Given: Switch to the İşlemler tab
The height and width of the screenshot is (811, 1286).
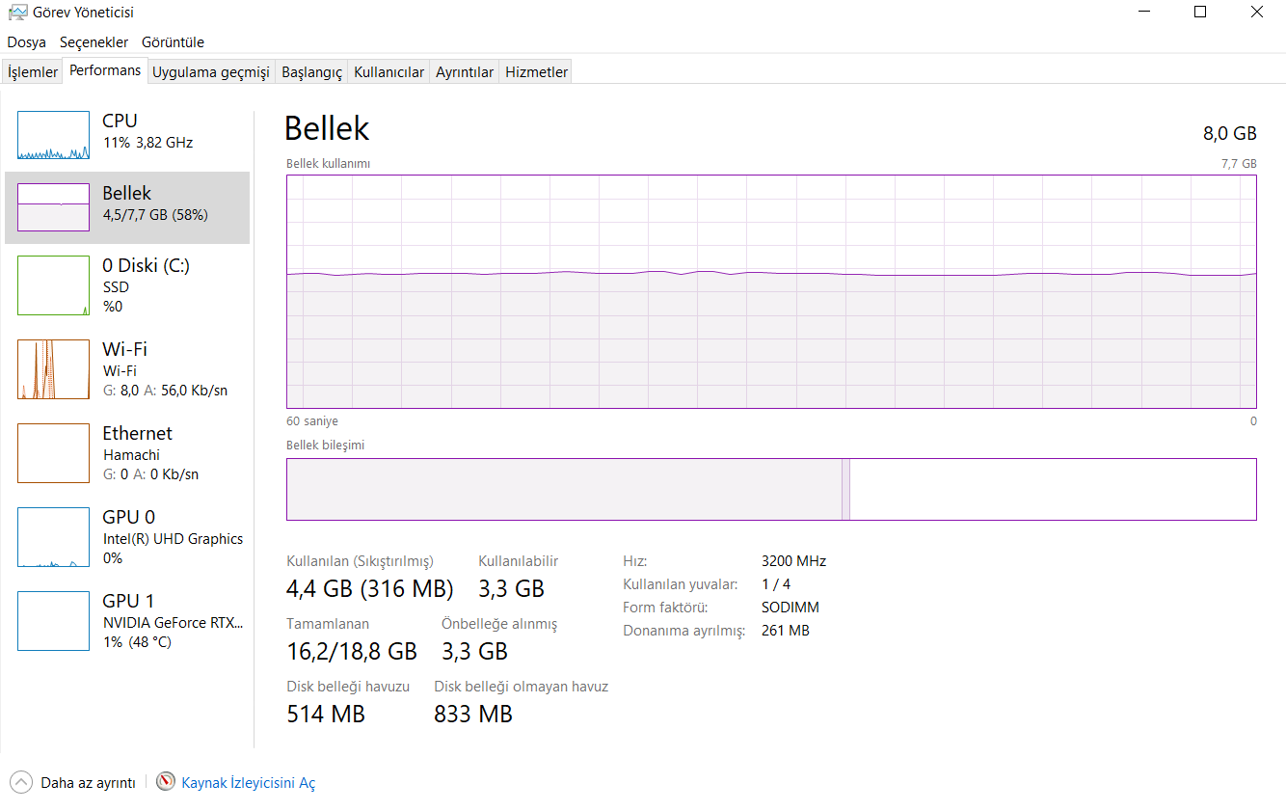Looking at the screenshot, I should (x=33, y=72).
